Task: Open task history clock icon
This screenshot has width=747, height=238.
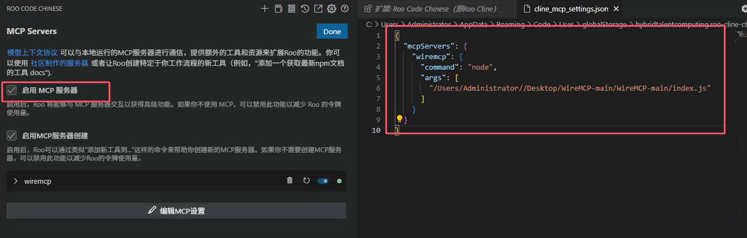Action: point(305,8)
